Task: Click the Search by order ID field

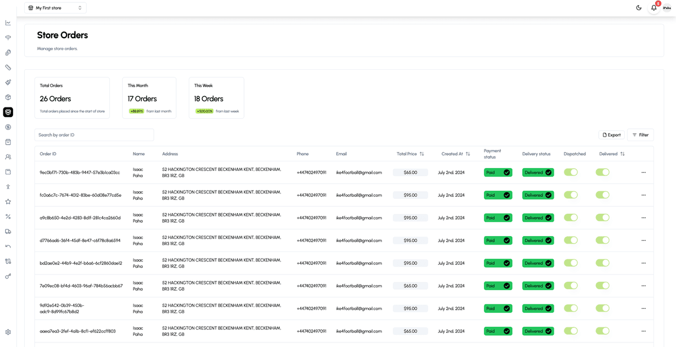Action: 94,135
